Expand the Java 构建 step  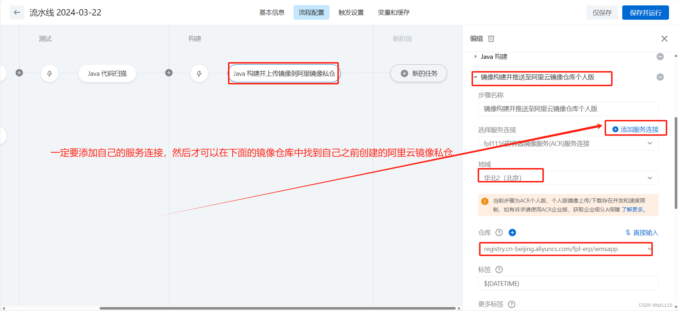tap(475, 56)
